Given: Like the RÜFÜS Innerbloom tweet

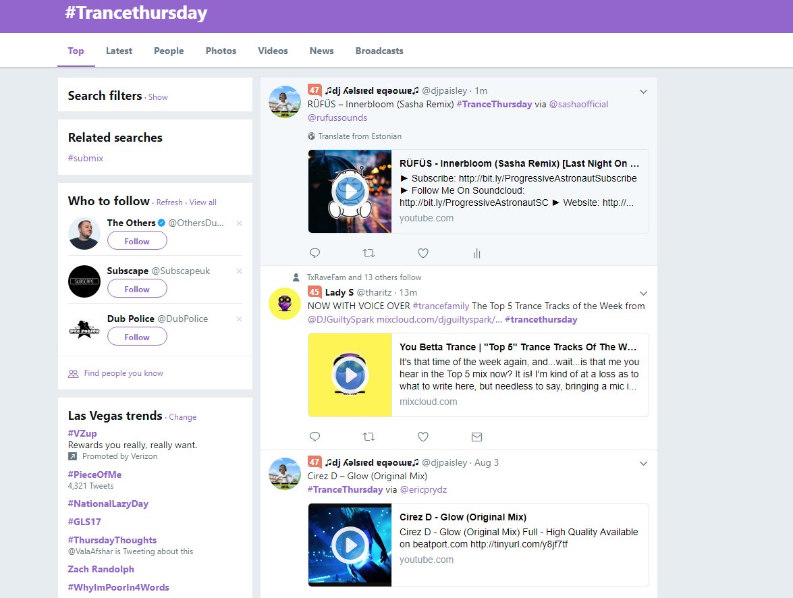Looking at the screenshot, I should click(x=422, y=253).
